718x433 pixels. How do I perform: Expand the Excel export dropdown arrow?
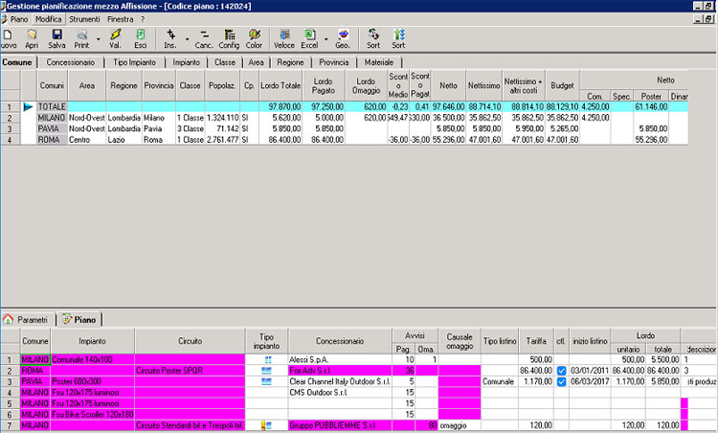[x=325, y=39]
